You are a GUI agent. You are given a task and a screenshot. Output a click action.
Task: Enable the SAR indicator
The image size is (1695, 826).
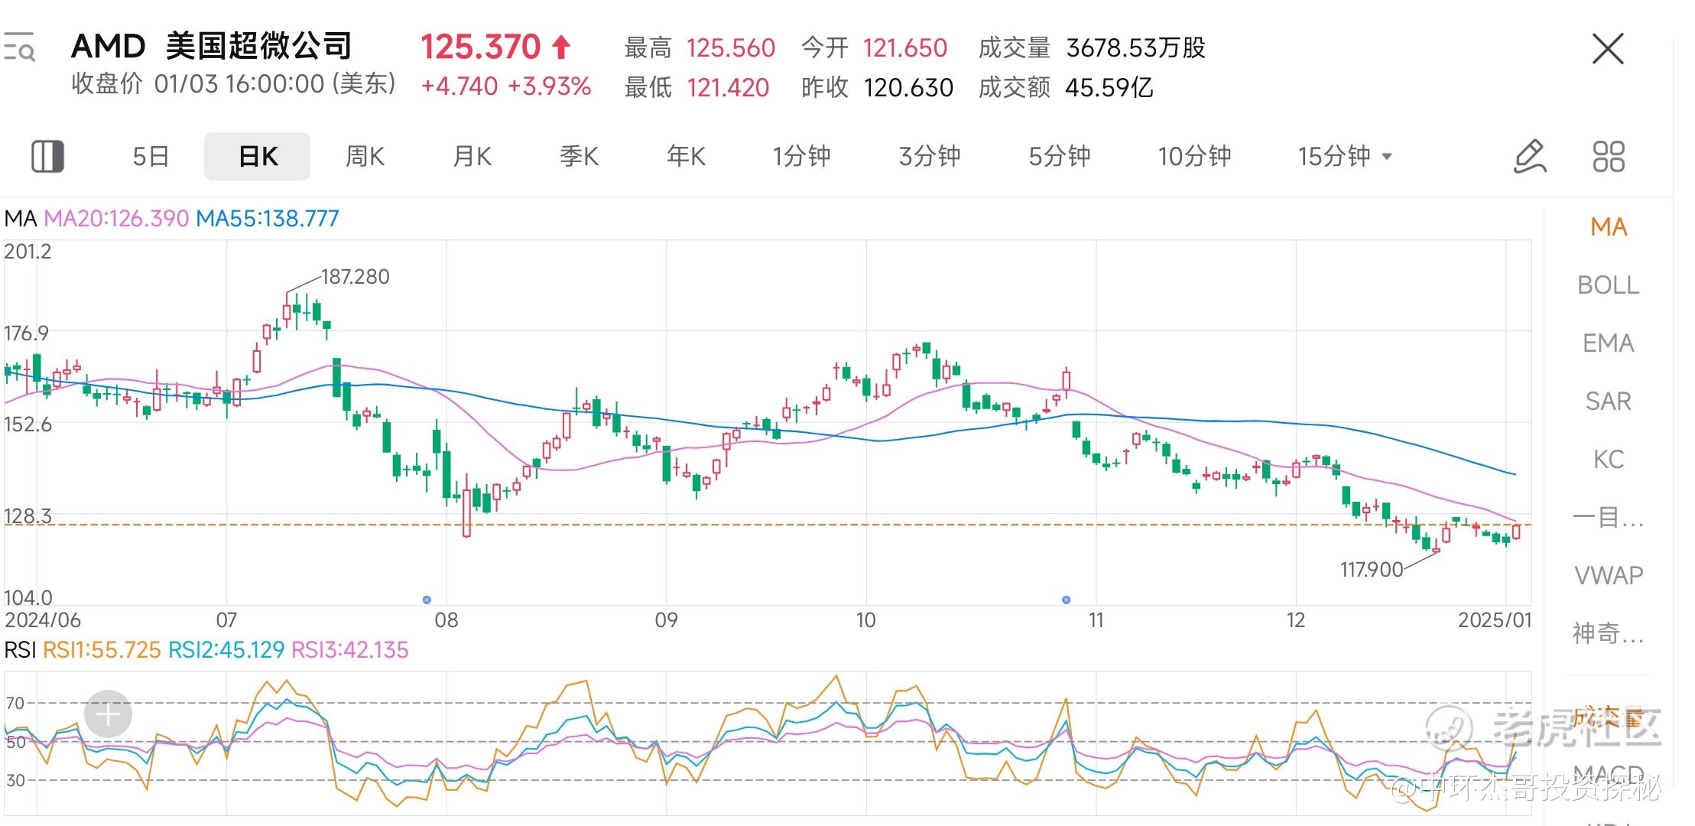pos(1609,402)
